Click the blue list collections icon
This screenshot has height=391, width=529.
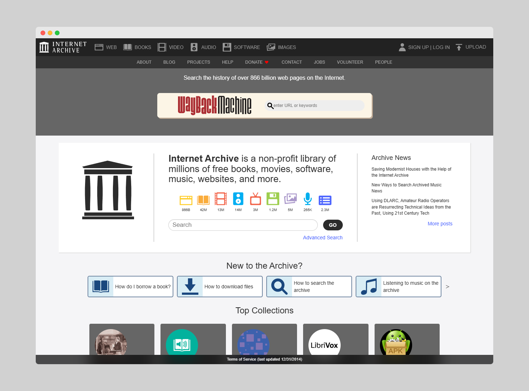click(x=325, y=200)
